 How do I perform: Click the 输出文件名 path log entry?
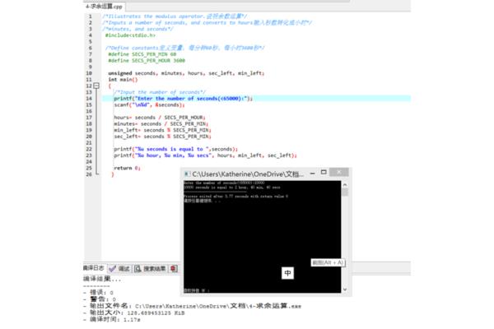(192, 306)
